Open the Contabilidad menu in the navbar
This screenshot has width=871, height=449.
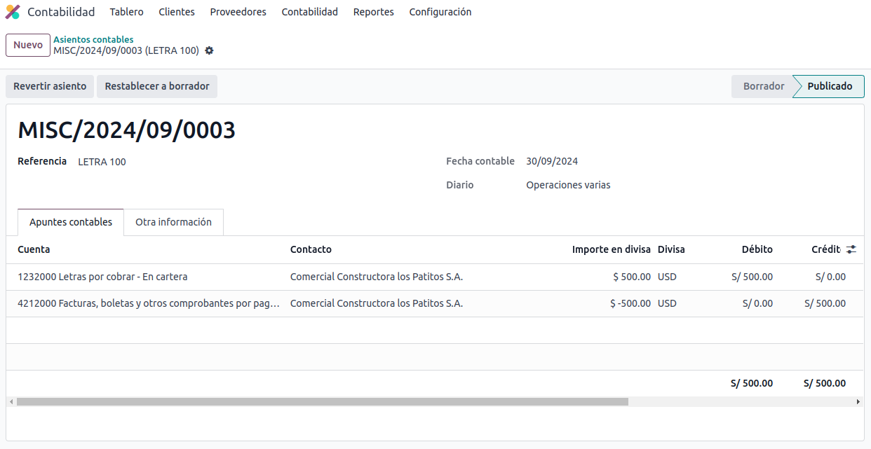tap(310, 12)
